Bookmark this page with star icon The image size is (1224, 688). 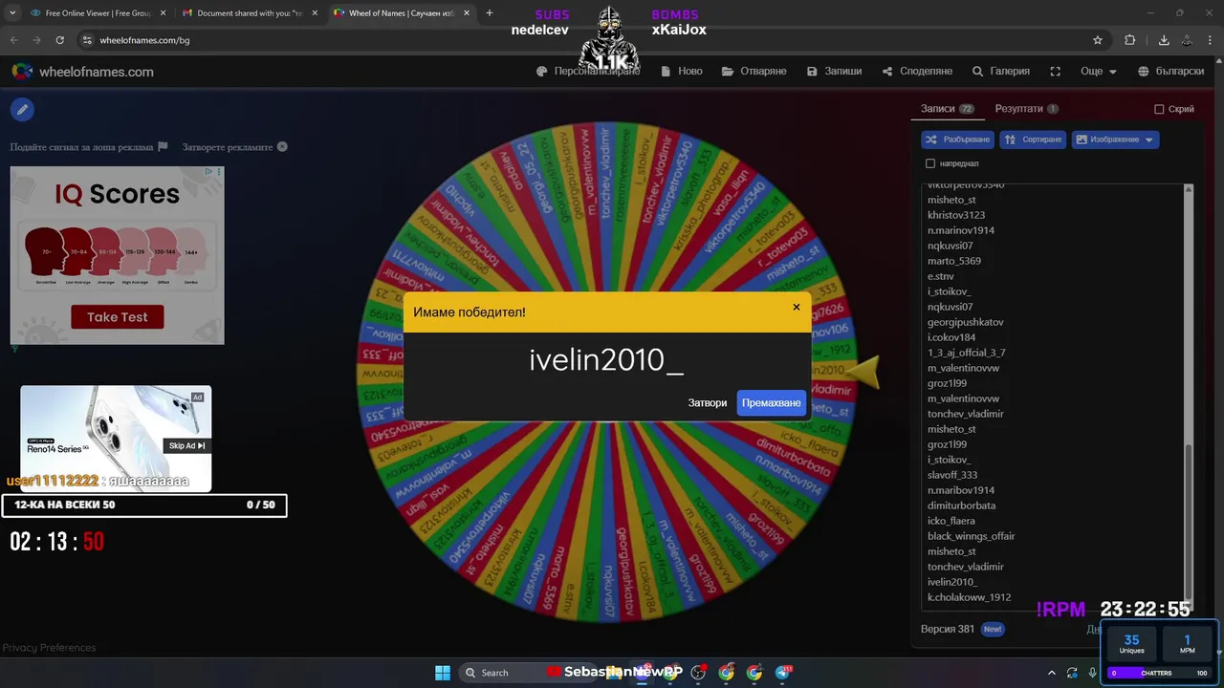(x=1098, y=40)
